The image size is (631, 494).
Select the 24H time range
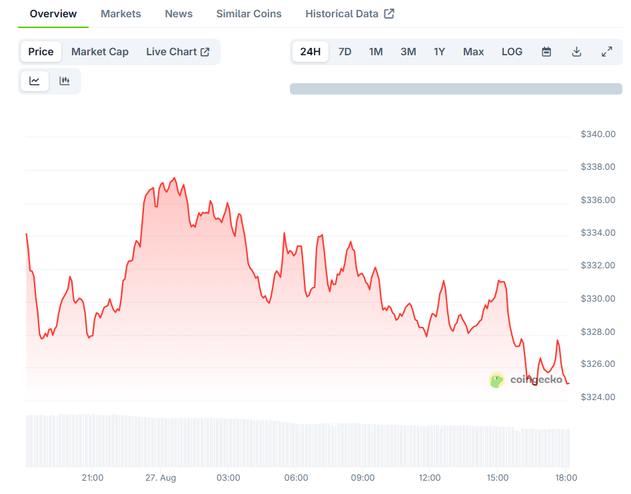coord(311,52)
